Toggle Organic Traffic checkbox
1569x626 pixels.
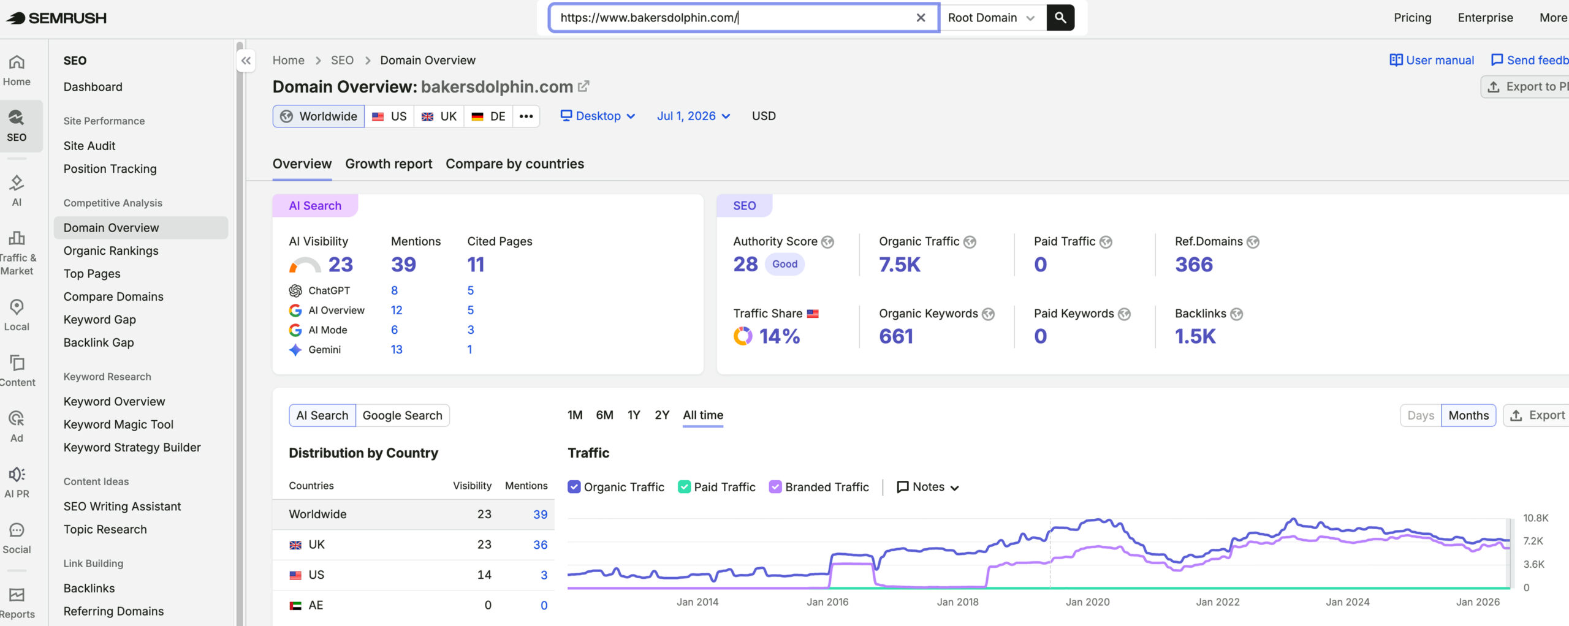coord(574,487)
